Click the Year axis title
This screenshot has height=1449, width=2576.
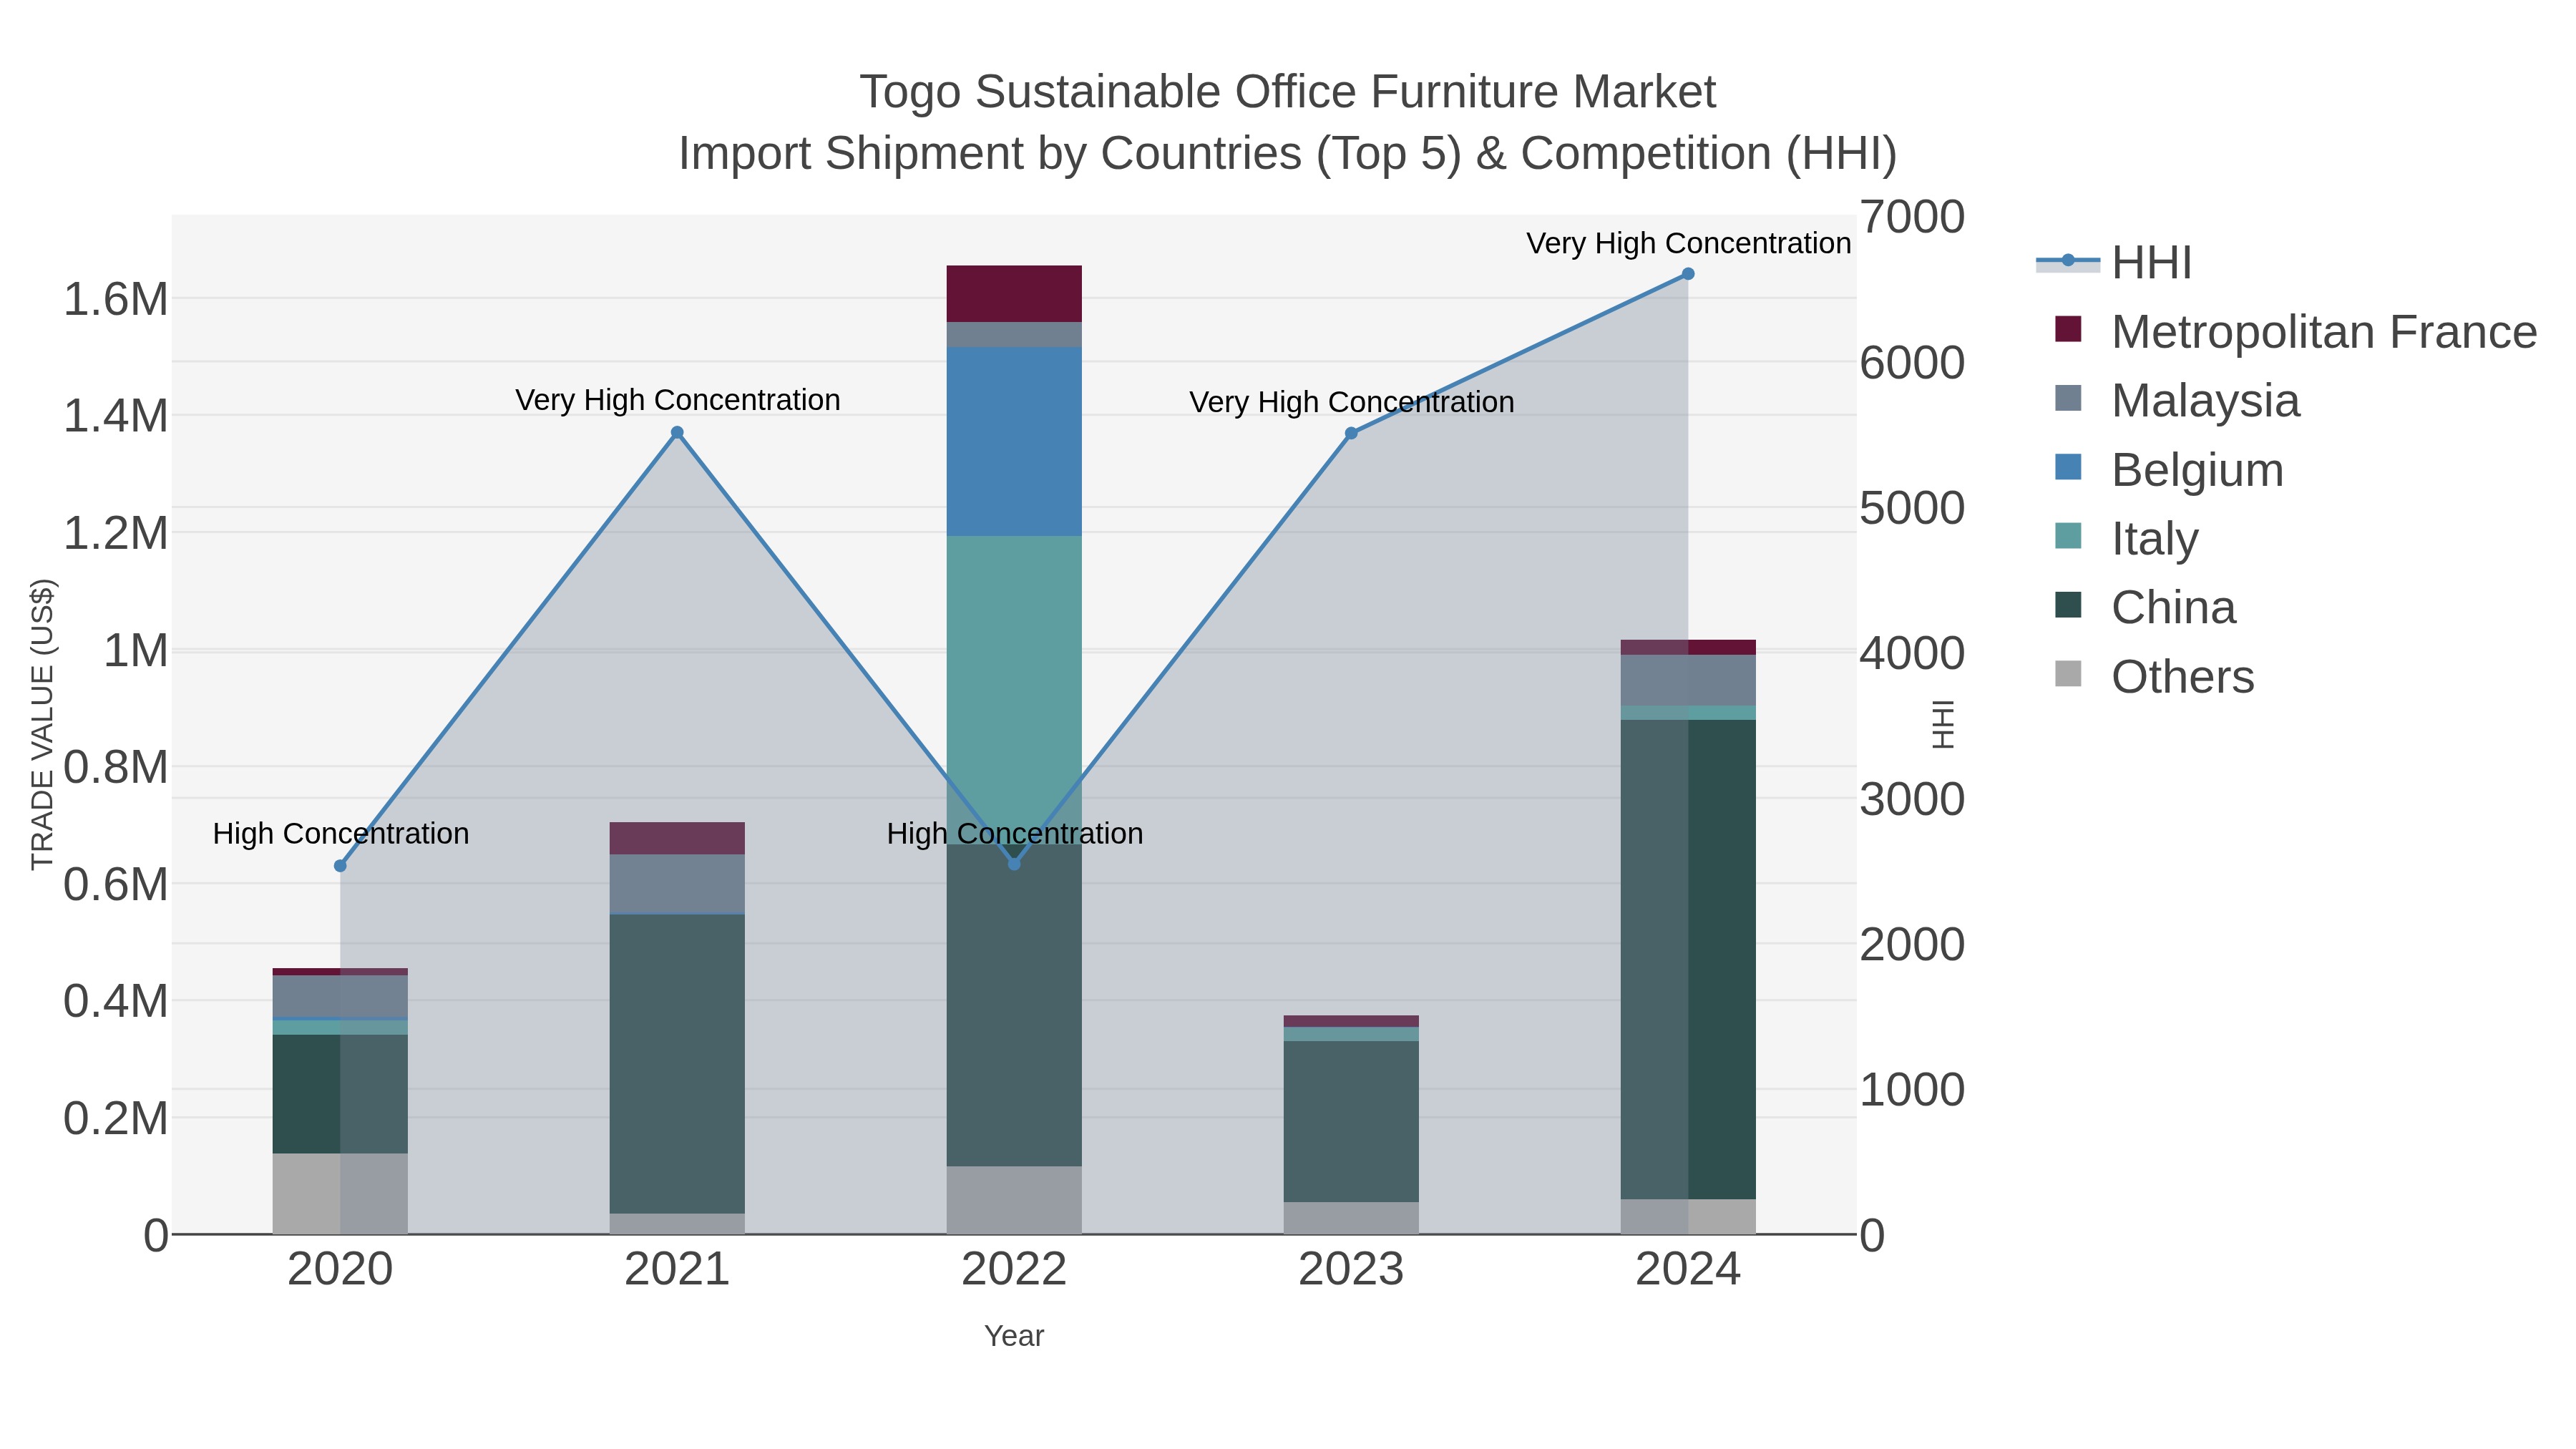coord(1014,1336)
